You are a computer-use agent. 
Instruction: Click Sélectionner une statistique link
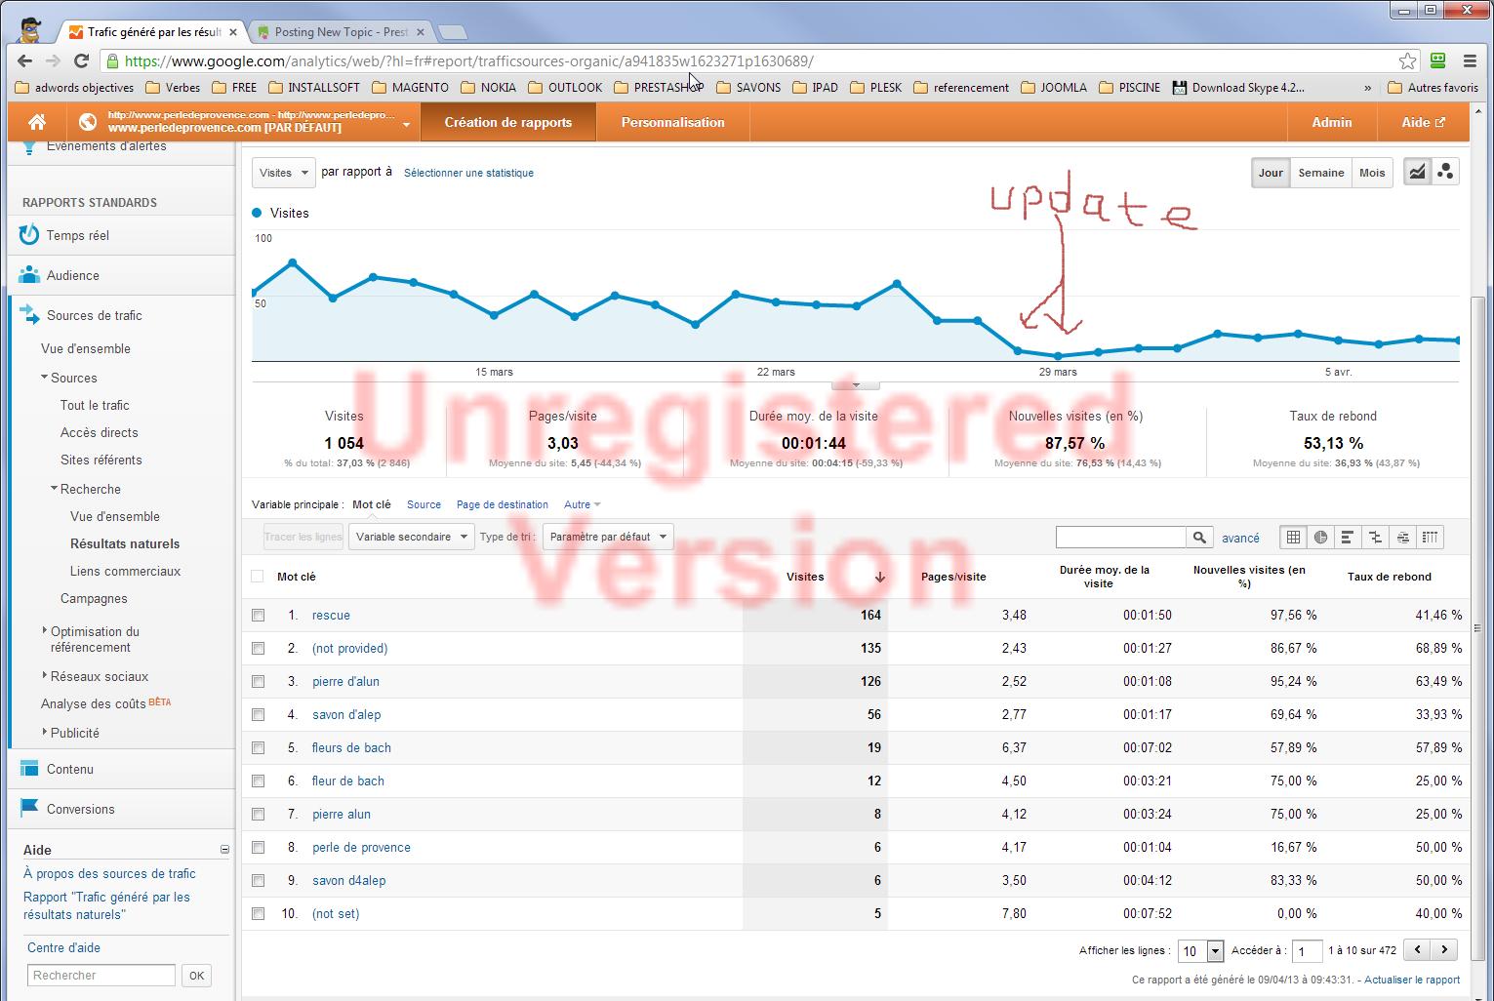tap(468, 173)
